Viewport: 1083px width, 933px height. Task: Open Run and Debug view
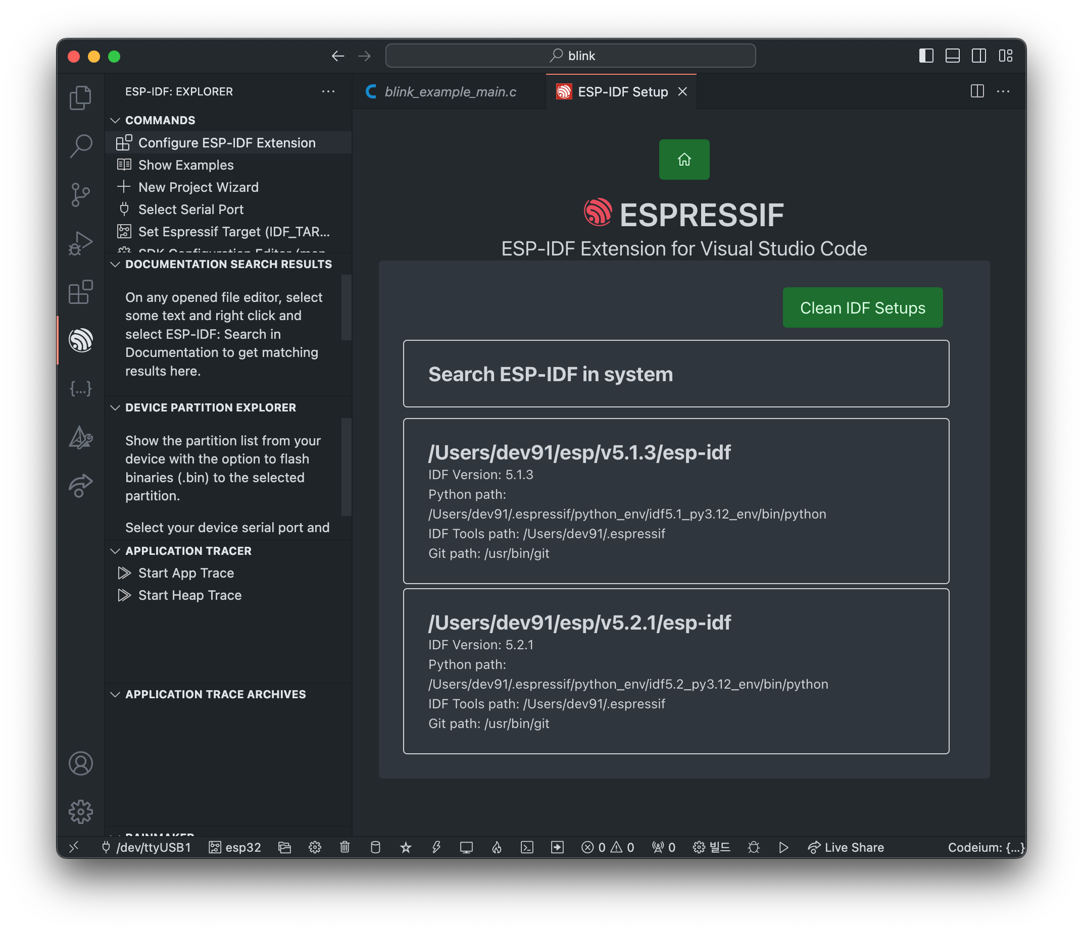click(80, 243)
